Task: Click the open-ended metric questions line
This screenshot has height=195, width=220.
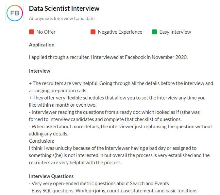Action: coord(99,184)
